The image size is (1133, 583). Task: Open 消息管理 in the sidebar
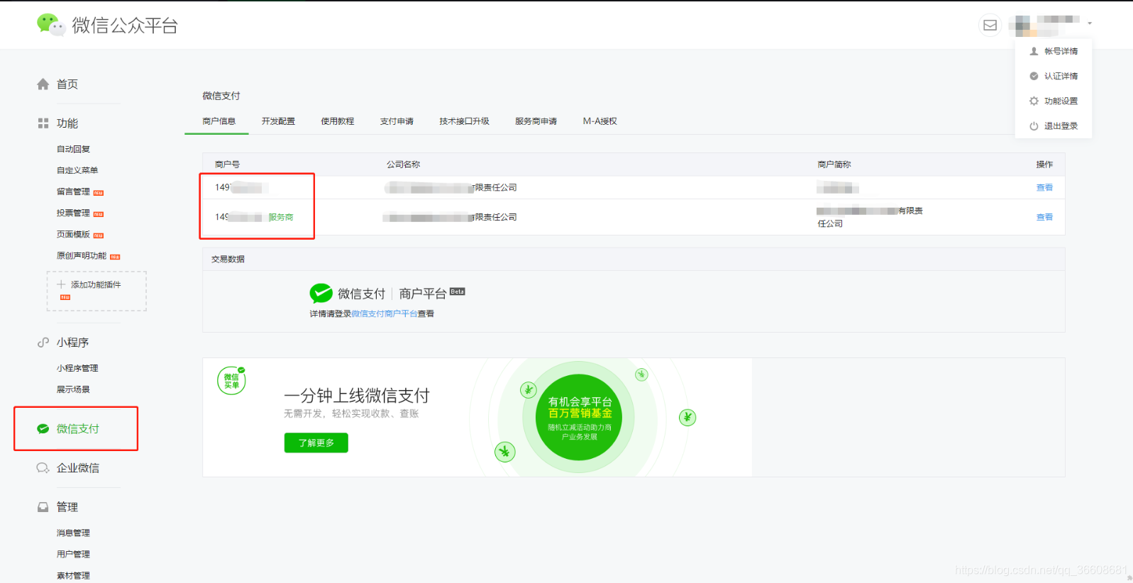coord(73,533)
